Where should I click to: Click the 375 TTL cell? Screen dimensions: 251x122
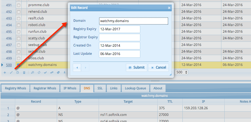170,108
